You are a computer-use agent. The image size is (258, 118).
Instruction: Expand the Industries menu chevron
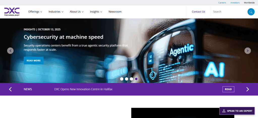click(x=62, y=12)
